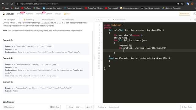196x110 pixels.
Task: Open the YouTube bookmark
Action: (26, 8)
